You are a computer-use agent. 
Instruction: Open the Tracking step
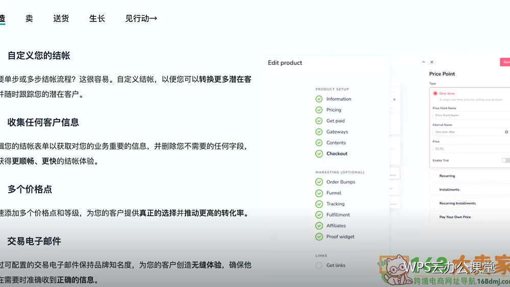336,204
